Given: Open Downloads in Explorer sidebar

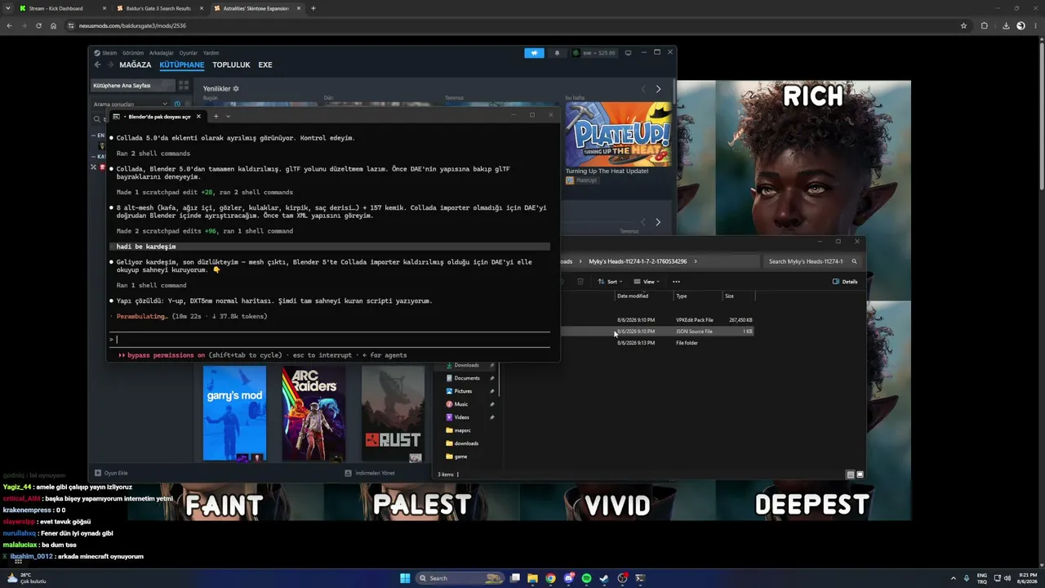Looking at the screenshot, I should [x=467, y=365].
